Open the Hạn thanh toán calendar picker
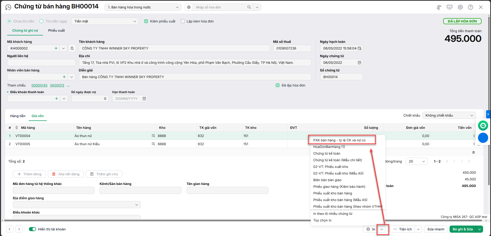 tap(144, 98)
